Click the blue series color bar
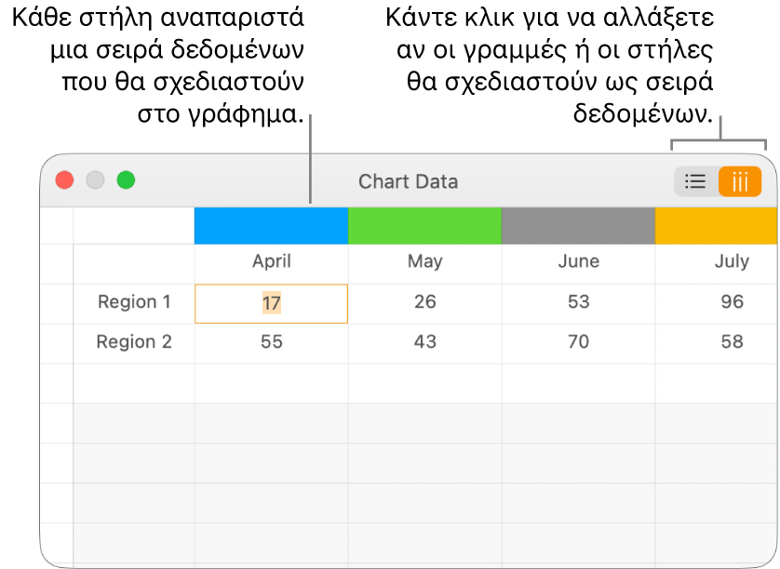 click(x=271, y=226)
